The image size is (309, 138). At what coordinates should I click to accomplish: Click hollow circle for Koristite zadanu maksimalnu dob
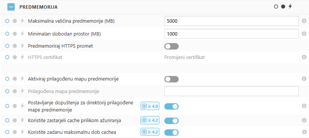7,132
